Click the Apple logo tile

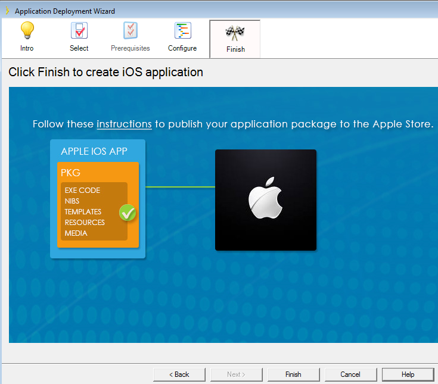(x=266, y=200)
